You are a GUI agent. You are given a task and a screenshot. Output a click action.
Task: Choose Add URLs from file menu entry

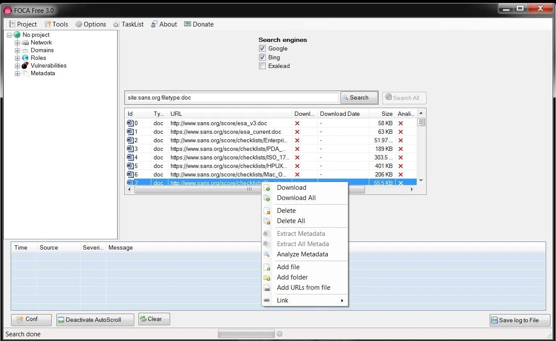coord(305,288)
